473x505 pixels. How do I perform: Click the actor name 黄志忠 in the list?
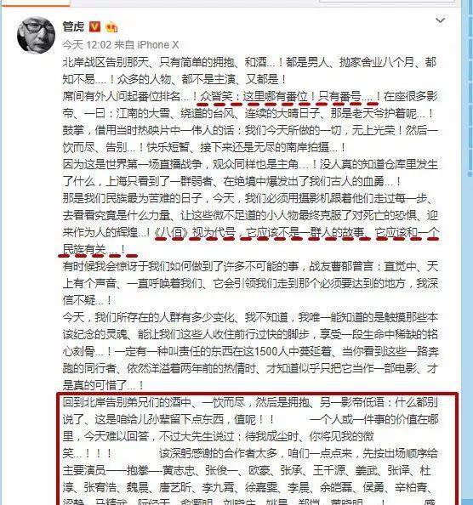(178, 470)
